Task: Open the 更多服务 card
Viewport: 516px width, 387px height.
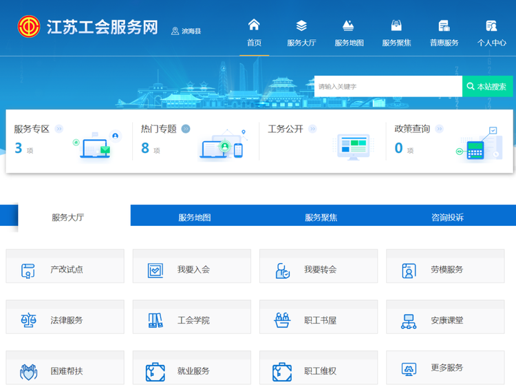Action: [x=445, y=368]
